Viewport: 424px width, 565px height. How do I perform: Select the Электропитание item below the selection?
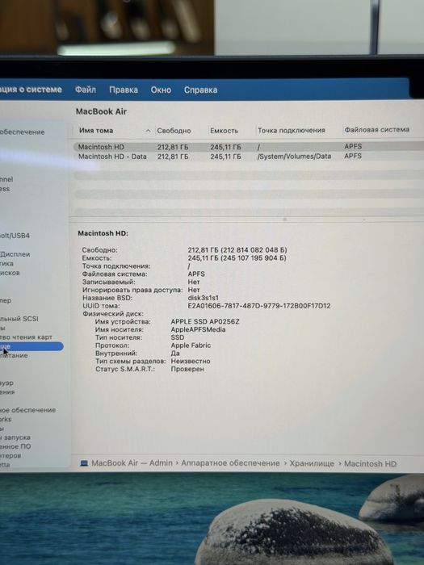[x=14, y=355]
